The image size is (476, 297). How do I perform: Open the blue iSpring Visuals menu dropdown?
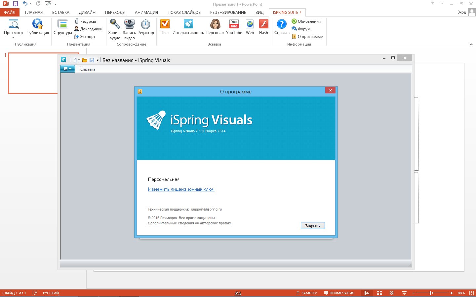(67, 69)
